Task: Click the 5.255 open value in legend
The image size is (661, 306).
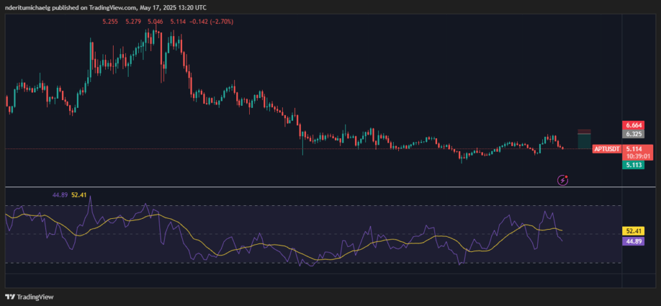Action: 110,21
